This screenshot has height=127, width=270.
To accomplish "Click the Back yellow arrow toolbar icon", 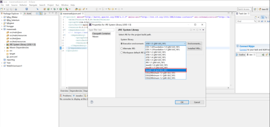I will [113, 9].
